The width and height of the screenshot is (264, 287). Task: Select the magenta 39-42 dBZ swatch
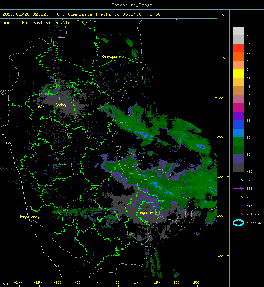238,108
